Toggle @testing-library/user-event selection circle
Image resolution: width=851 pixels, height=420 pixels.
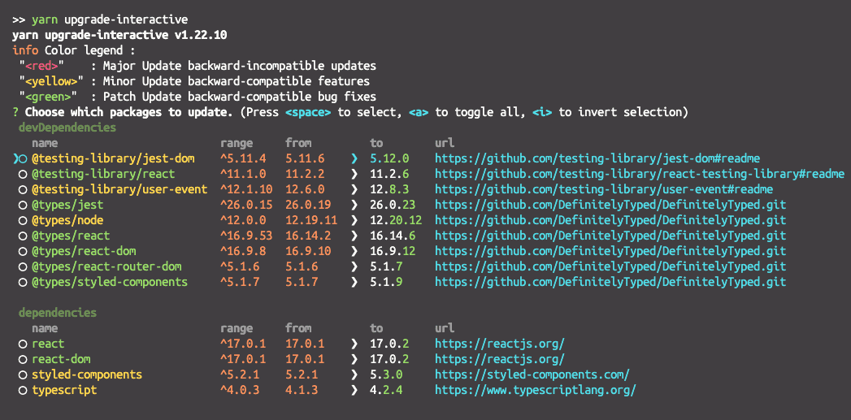pos(23,189)
